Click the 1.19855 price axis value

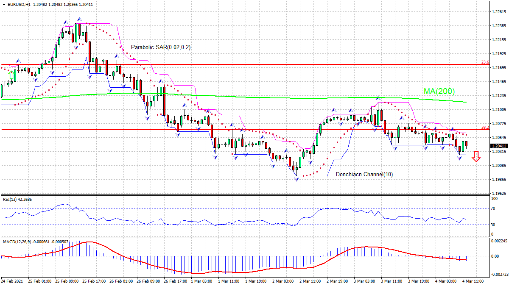(498, 180)
